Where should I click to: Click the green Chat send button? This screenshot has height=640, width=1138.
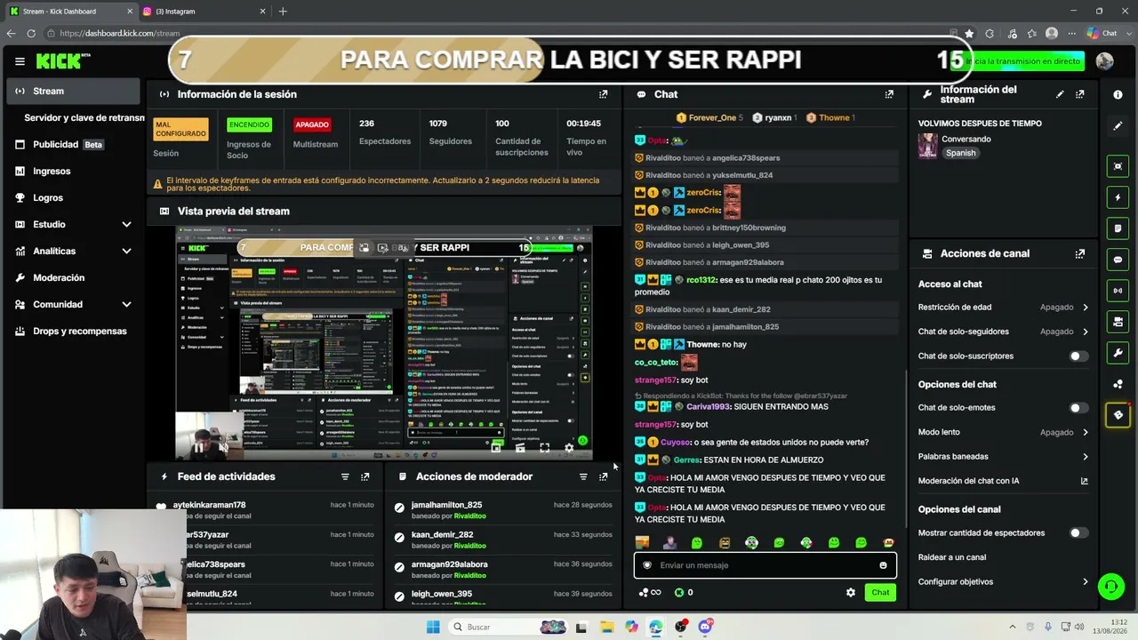pyautogui.click(x=880, y=592)
